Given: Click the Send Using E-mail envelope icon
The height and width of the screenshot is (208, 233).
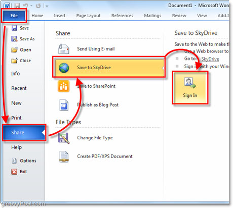Looking at the screenshot, I should tap(63, 49).
